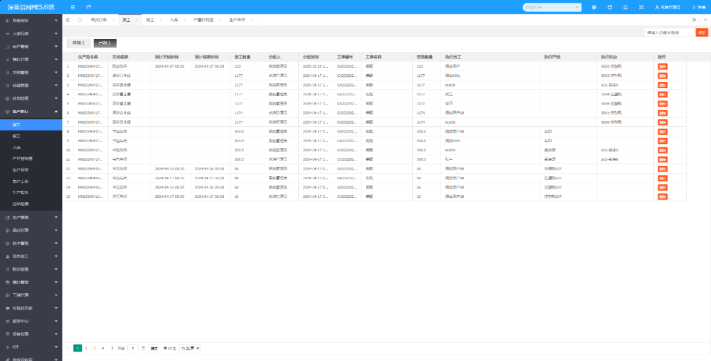Expand the 委外加工 sidebar menu
The width and height of the screenshot is (711, 361).
[31, 256]
